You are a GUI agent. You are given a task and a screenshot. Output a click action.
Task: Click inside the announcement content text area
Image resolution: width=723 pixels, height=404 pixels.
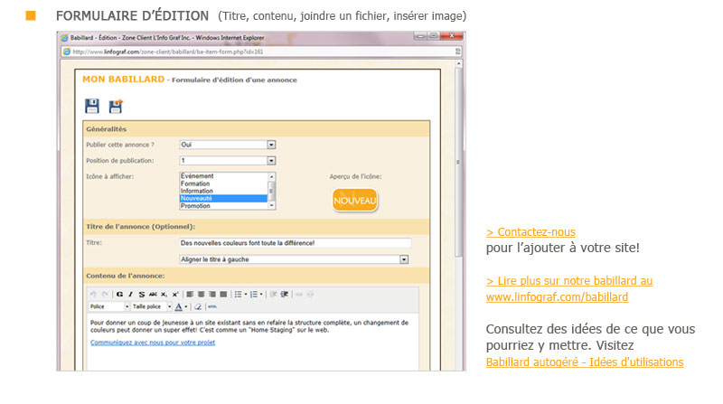(x=253, y=342)
